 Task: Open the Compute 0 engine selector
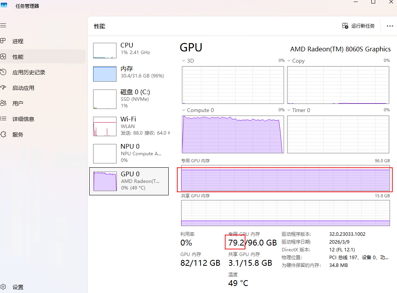pyautogui.click(x=184, y=110)
